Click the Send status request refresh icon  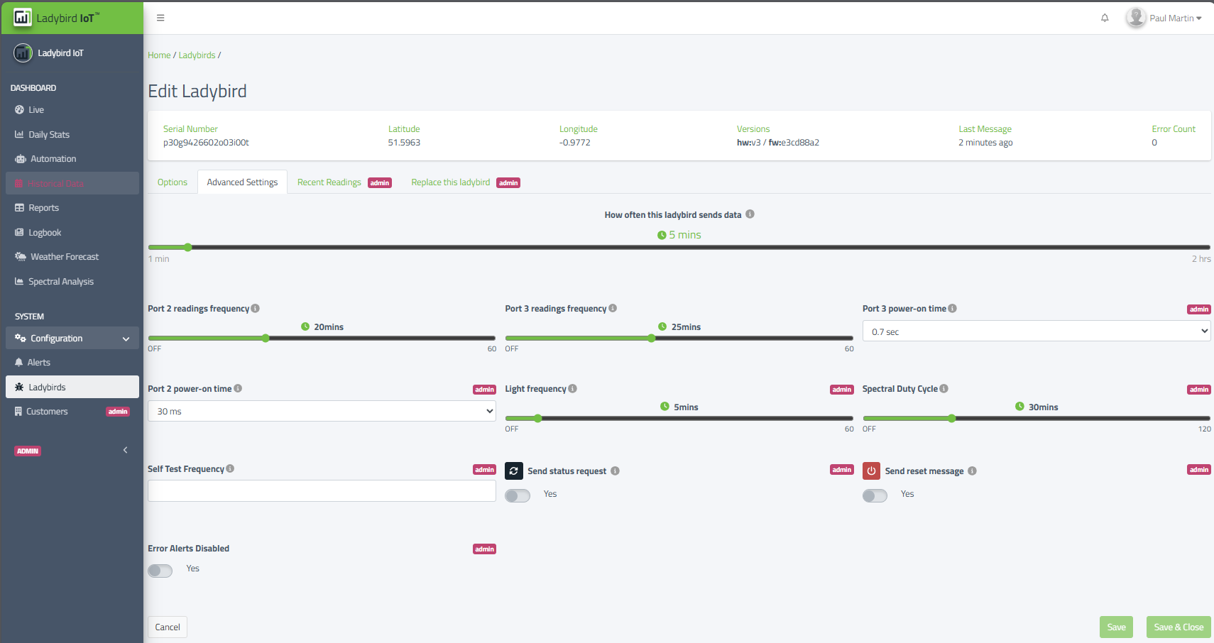(514, 471)
